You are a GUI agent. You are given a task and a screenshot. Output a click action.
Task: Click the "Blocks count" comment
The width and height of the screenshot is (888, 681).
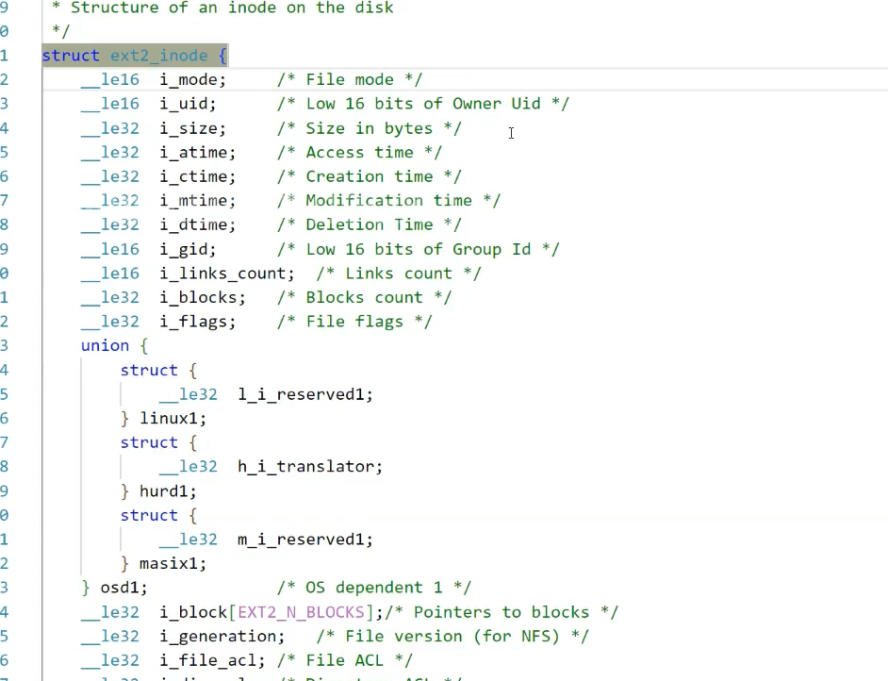(x=365, y=297)
